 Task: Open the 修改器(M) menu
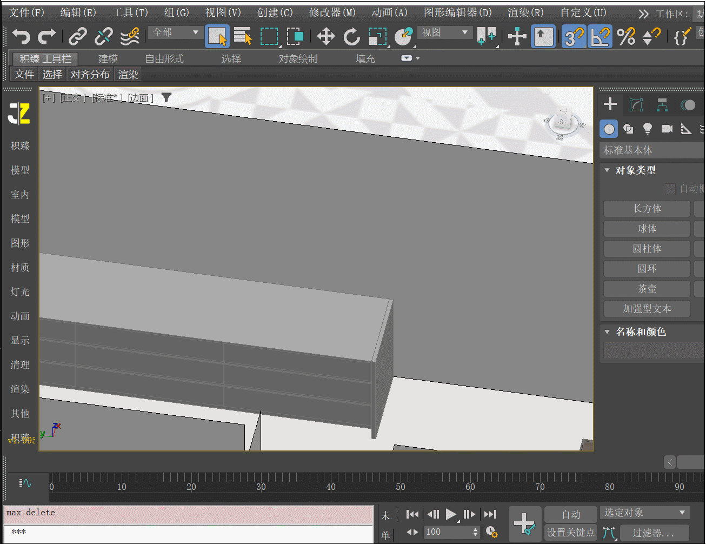pos(332,12)
